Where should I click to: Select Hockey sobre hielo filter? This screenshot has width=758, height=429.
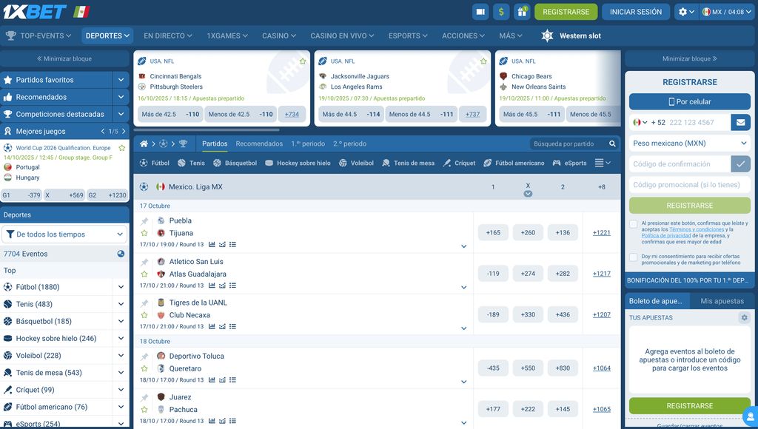click(298, 163)
